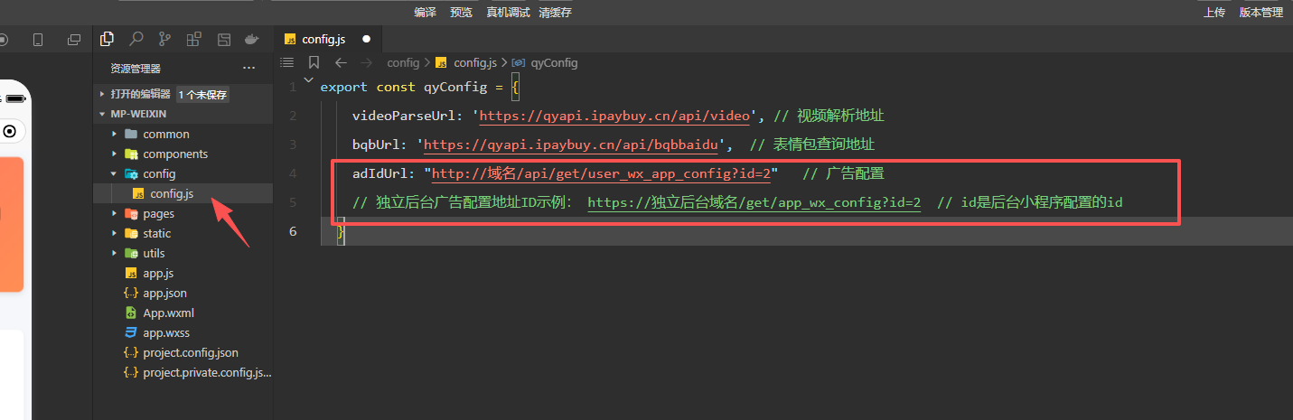Screen dimensions: 1293x420
Task: Click the 编译 menu item
Action: (425, 12)
